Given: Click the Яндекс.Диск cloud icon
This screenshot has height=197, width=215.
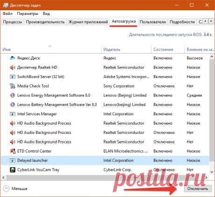Looking at the screenshot, I should tap(13, 58).
